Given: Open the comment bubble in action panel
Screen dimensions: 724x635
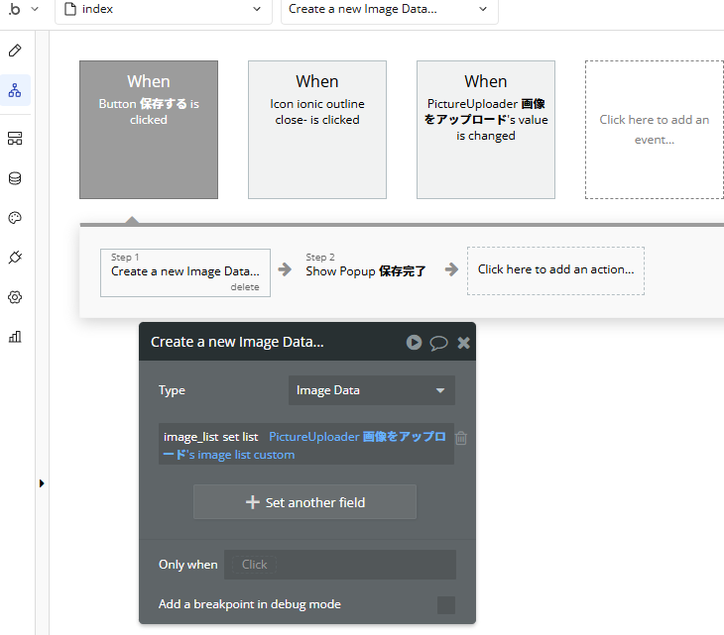Looking at the screenshot, I should (x=438, y=343).
